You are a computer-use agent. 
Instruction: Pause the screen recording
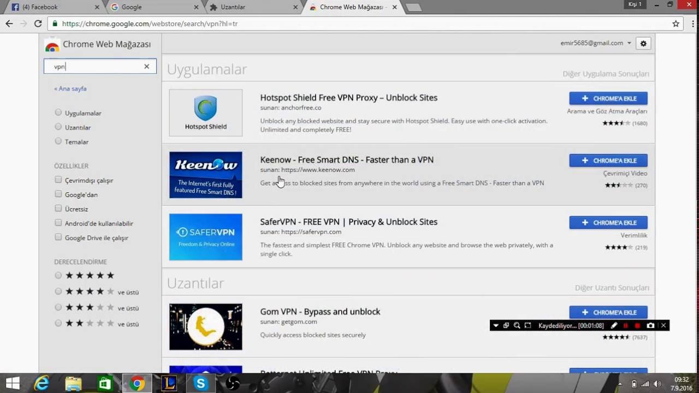(626, 326)
